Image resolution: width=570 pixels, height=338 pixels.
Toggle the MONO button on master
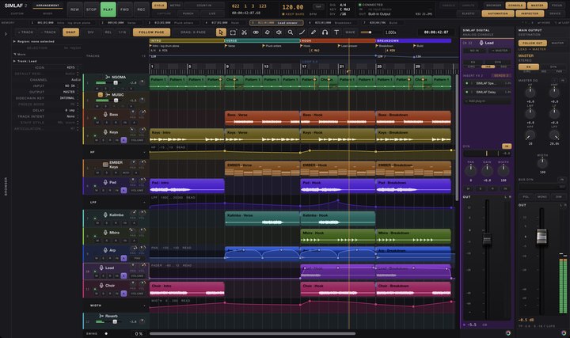point(542,196)
